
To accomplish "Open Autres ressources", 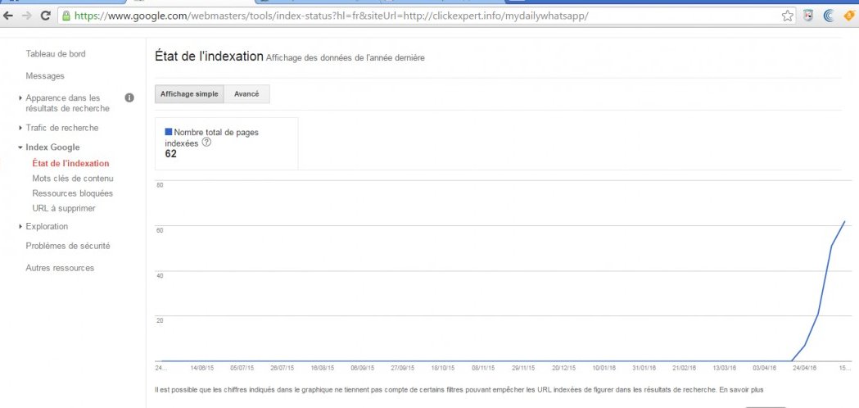I will point(60,268).
